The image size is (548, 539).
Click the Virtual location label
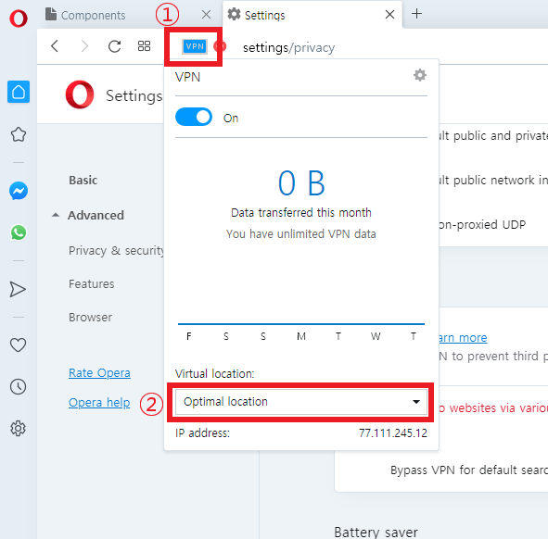[214, 374]
